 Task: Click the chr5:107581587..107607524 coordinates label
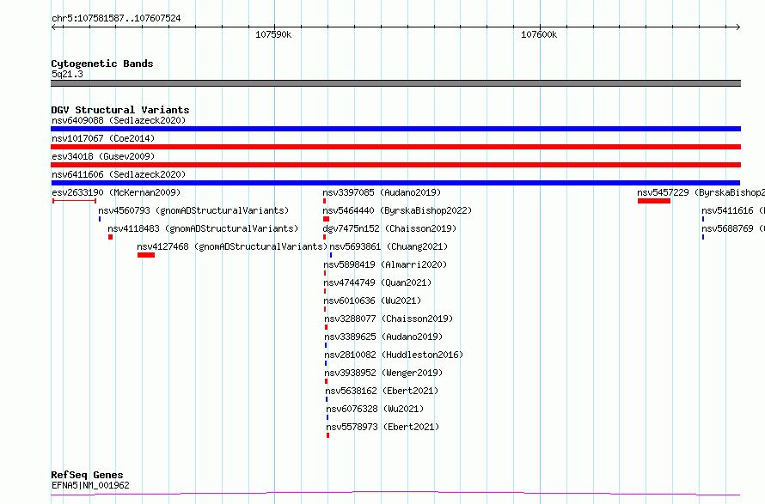pos(116,18)
